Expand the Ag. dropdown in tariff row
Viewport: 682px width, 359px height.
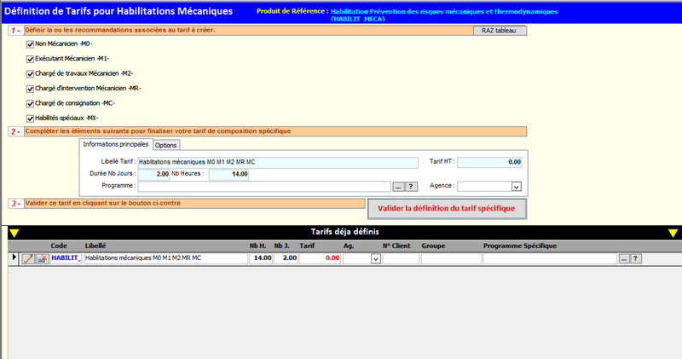(x=375, y=259)
